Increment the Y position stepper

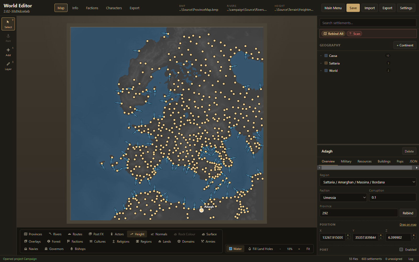pyautogui.click(x=381, y=235)
